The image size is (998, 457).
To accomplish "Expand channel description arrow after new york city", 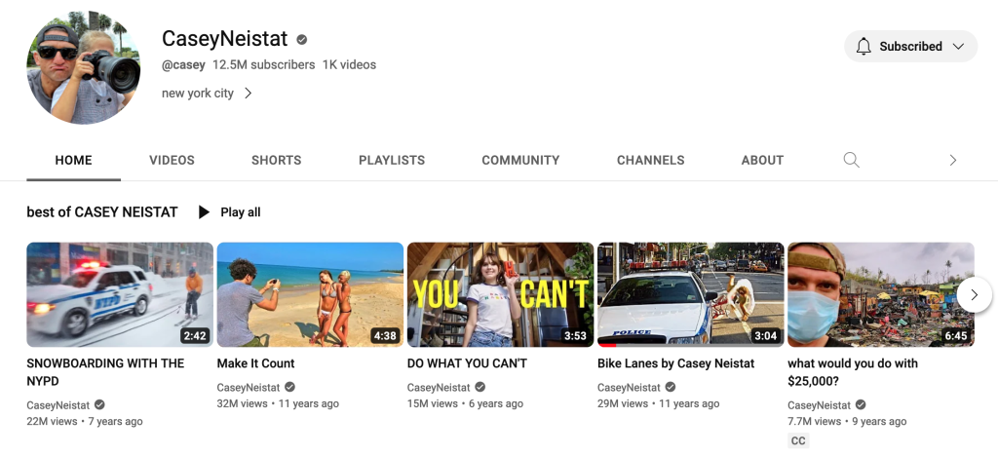I will [x=249, y=94].
